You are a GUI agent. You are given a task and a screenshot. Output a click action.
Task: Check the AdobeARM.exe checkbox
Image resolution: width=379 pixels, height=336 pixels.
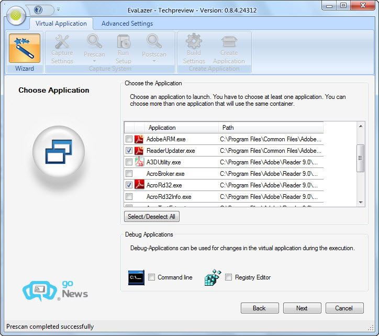point(129,139)
